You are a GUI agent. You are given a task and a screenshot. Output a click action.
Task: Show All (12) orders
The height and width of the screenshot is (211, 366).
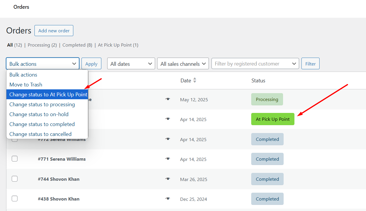(x=15, y=45)
